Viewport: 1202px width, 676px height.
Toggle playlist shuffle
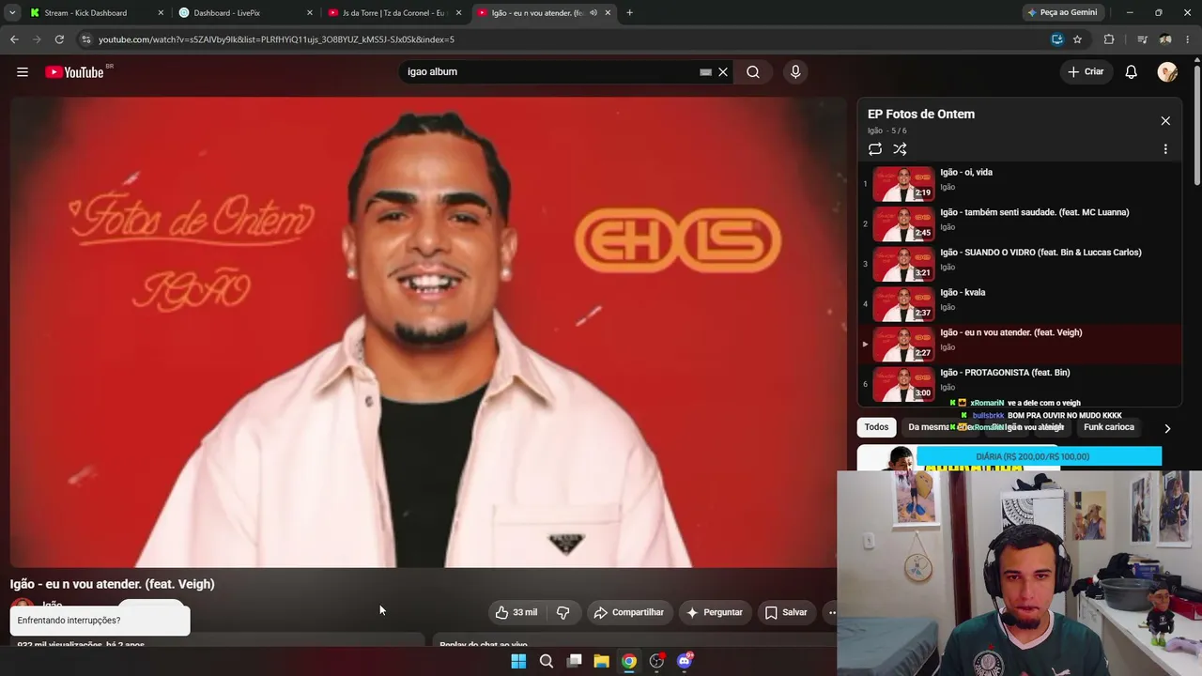pos(900,149)
